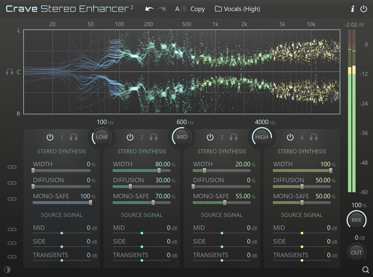Click band 4 Diffusion value field
The height and width of the screenshot is (277, 373).
click(x=323, y=180)
